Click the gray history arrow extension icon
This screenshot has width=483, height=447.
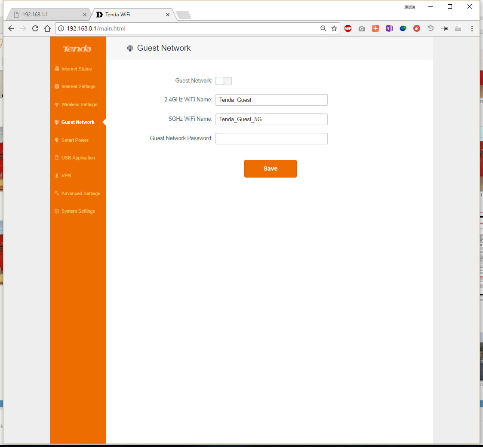click(x=431, y=28)
